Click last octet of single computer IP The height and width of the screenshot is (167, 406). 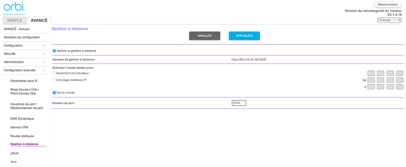pyautogui.click(x=400, y=73)
